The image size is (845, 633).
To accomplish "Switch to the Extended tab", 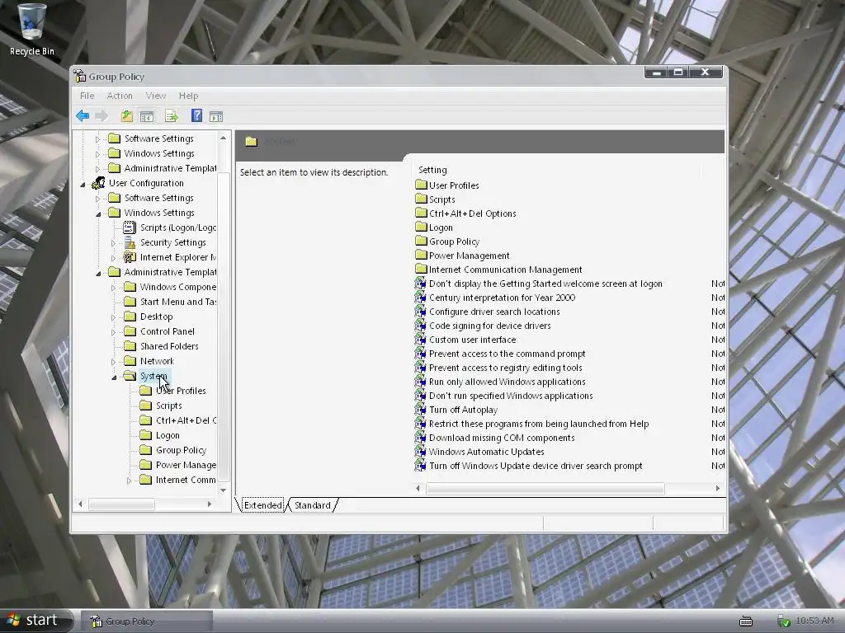I will [263, 505].
